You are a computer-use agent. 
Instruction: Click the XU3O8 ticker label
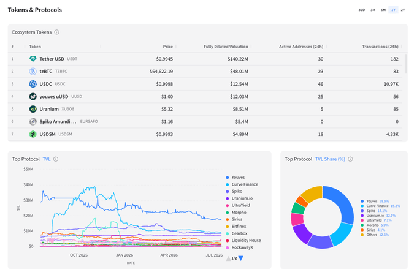(68, 109)
